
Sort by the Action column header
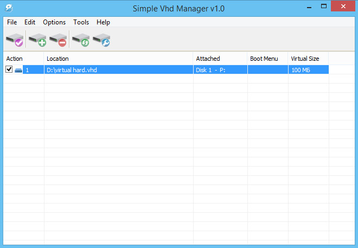(x=23, y=59)
